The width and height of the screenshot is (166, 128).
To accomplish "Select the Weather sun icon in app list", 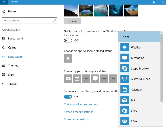I will pyautogui.click(x=125, y=47).
